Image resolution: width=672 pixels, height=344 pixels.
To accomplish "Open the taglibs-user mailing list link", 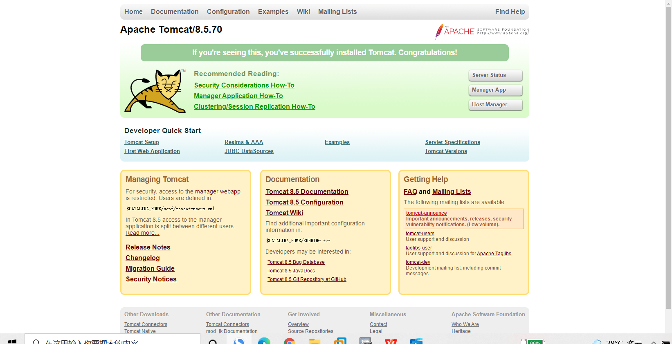I will (x=419, y=248).
